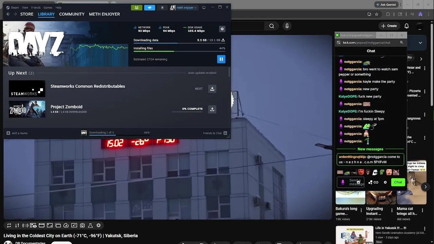Open YouTube notifications bell
The image size is (434, 244).
point(407,26)
